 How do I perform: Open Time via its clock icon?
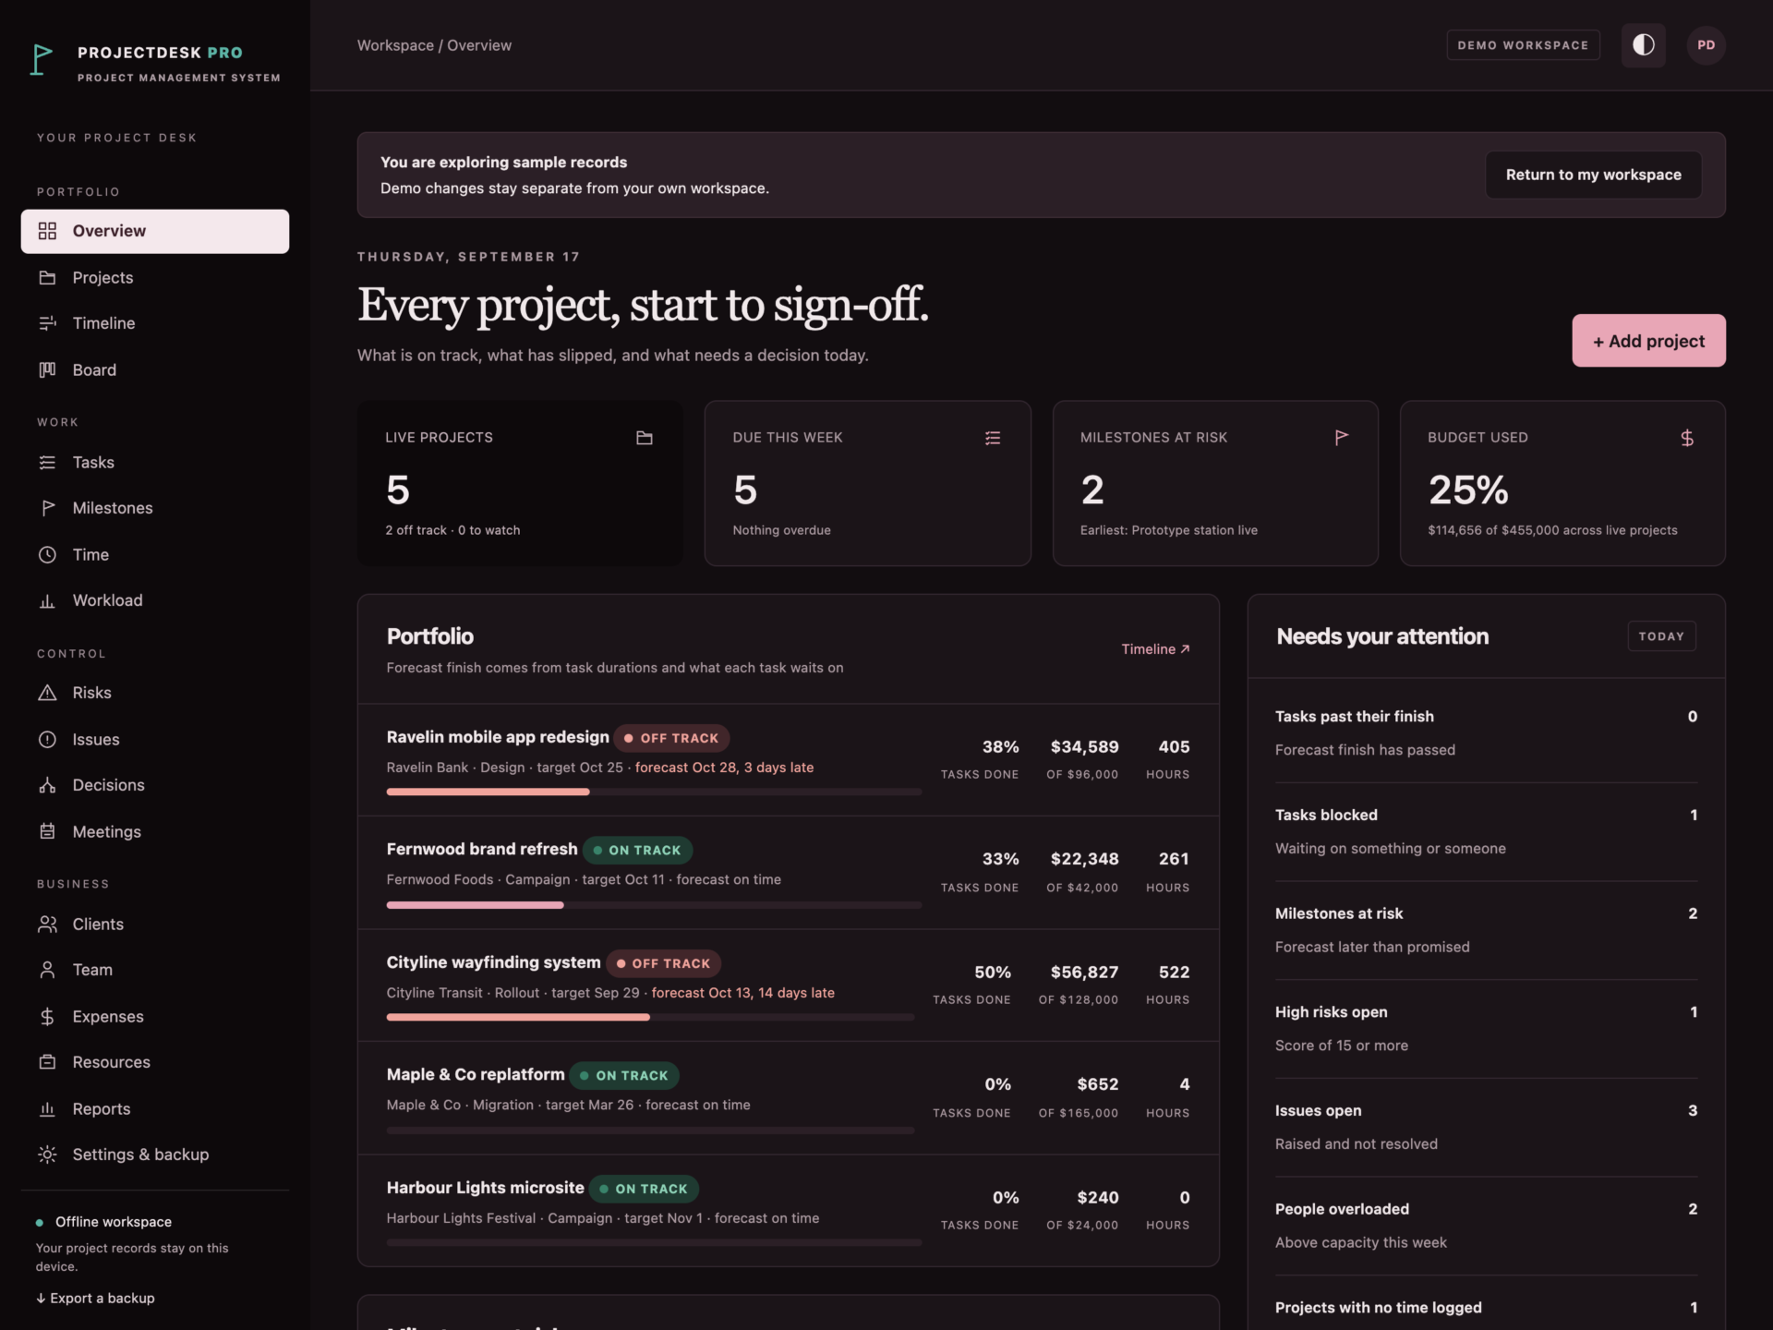point(47,554)
